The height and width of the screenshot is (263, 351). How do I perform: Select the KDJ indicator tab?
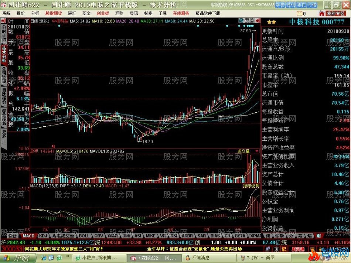coord(43,236)
